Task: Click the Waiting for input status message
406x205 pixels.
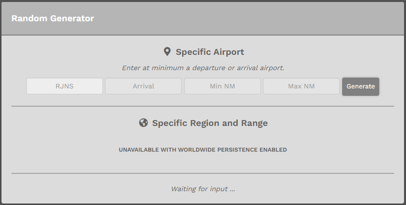Action: point(203,189)
